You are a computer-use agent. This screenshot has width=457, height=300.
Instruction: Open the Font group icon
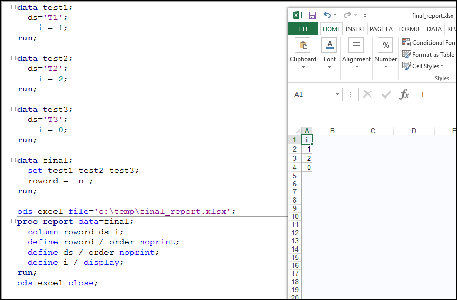tap(330, 45)
